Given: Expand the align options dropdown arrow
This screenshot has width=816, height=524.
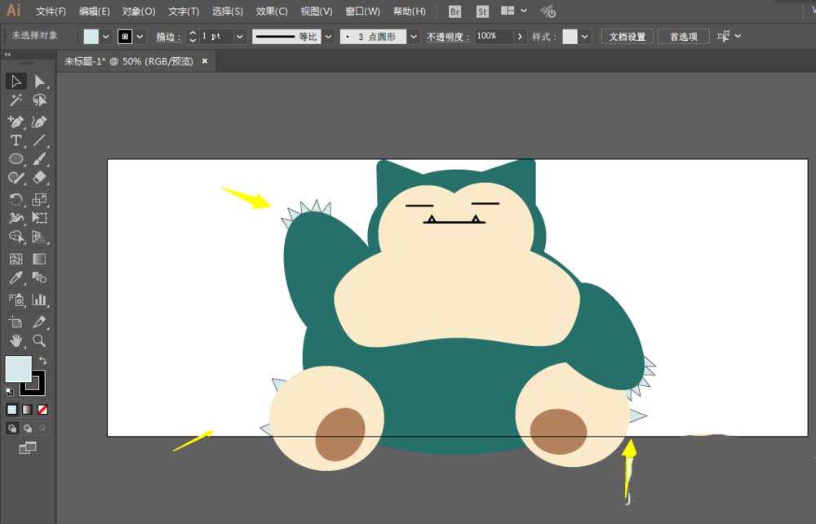Looking at the screenshot, I should tap(738, 36).
